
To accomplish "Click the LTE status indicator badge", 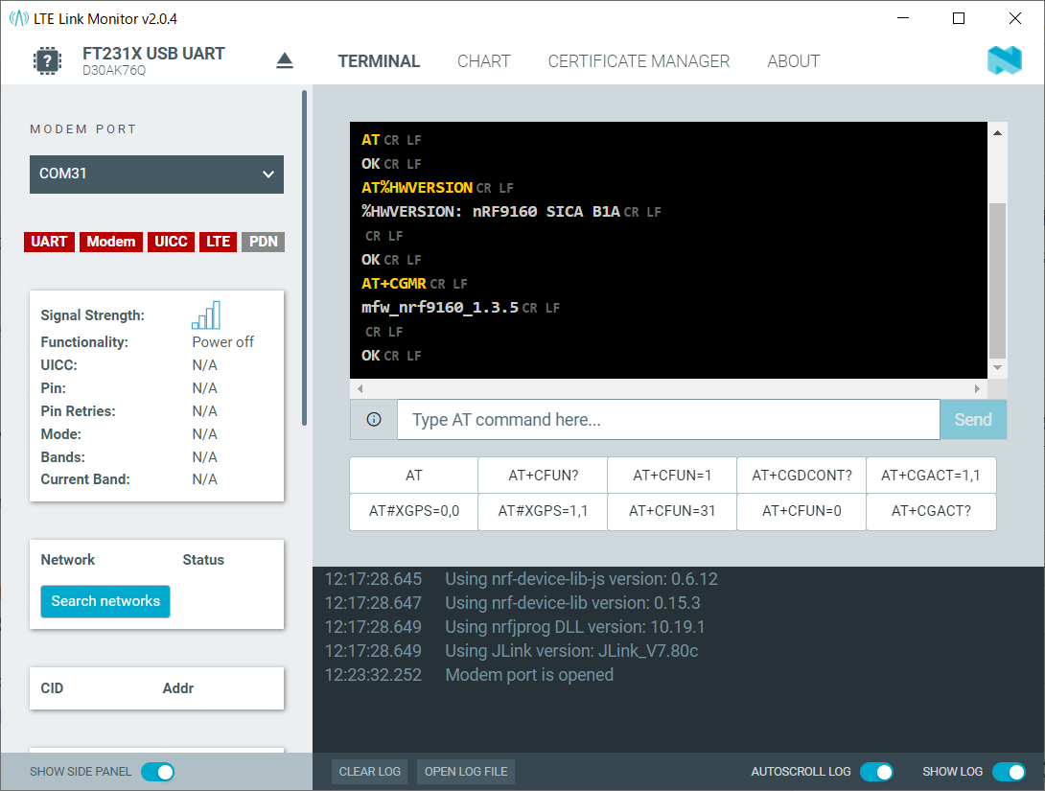I will [x=219, y=242].
